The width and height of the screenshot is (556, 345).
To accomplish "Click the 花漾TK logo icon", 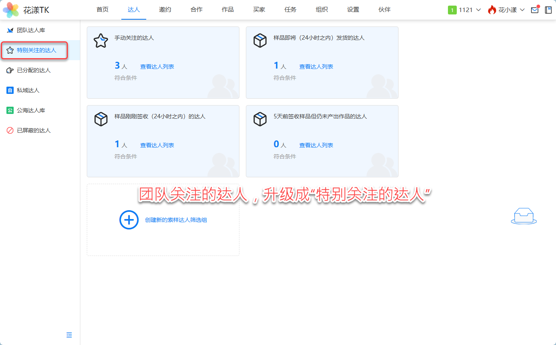I will point(11,10).
